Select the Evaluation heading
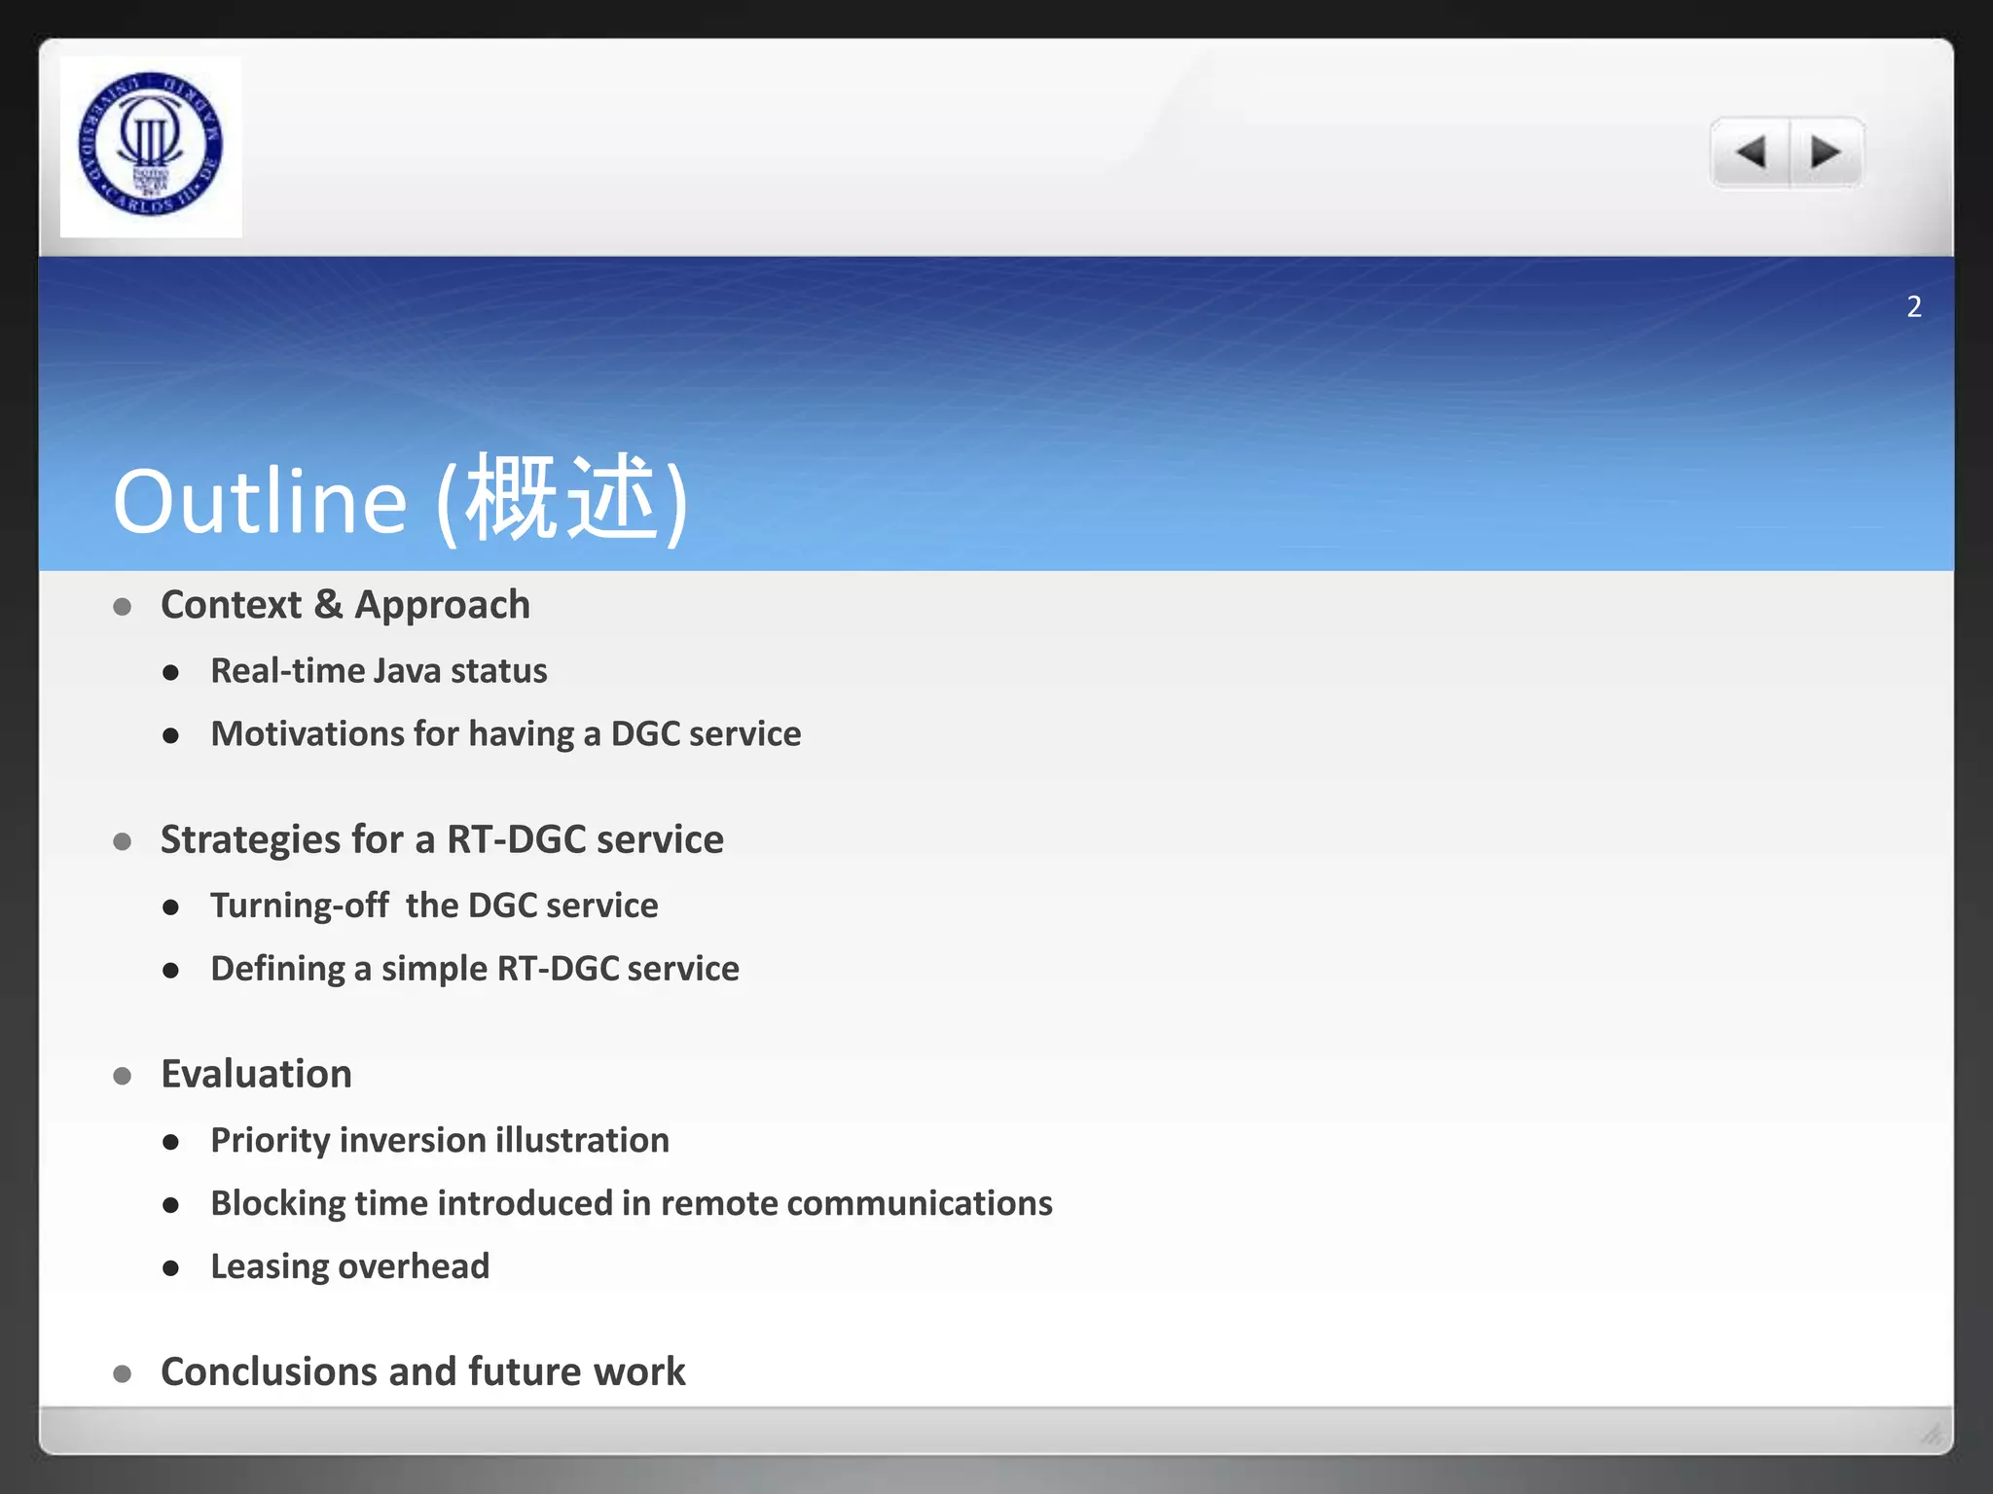Image resolution: width=1993 pixels, height=1494 pixels. pyautogui.click(x=256, y=1075)
